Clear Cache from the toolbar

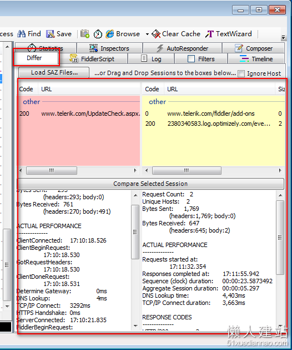click(x=176, y=34)
